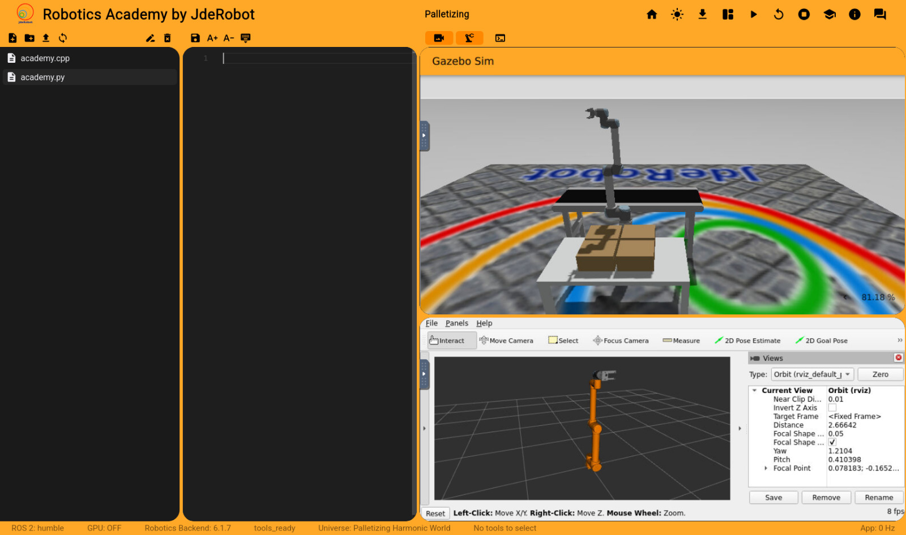Open the forum chat bubbles icon
The width and height of the screenshot is (906, 535).
point(880,14)
